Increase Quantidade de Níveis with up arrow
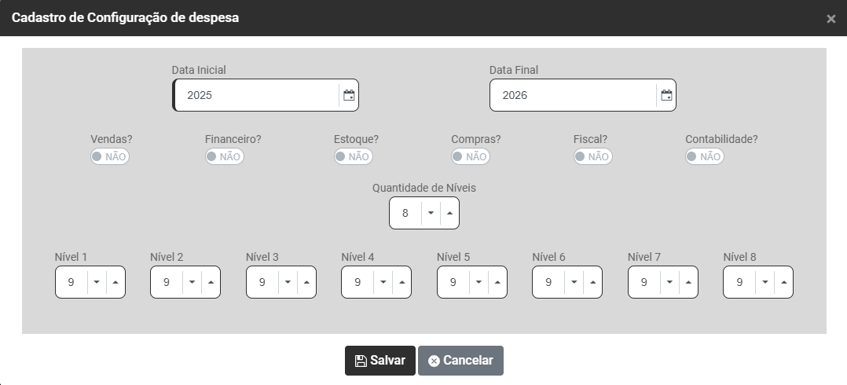 449,213
